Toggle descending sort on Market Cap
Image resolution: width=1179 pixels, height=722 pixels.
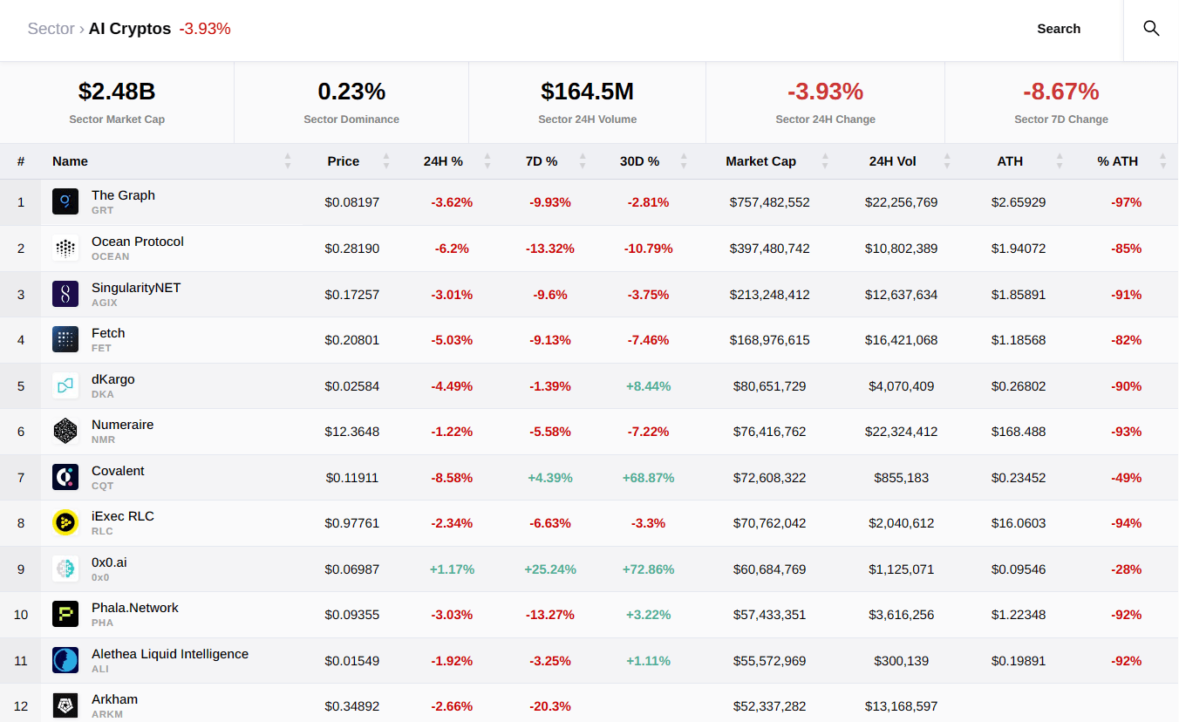(x=825, y=166)
